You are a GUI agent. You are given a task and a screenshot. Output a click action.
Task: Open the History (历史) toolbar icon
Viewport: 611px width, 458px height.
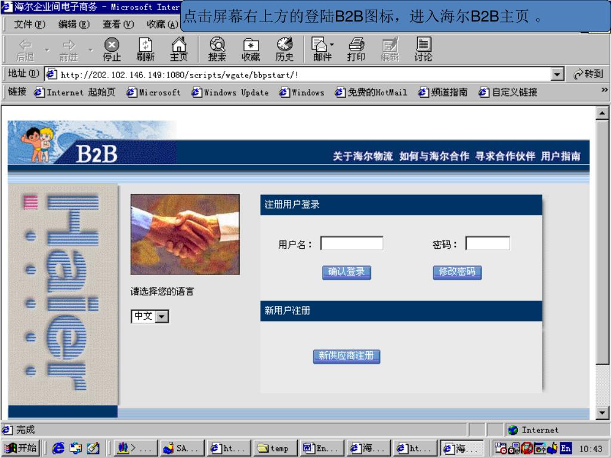coord(285,50)
